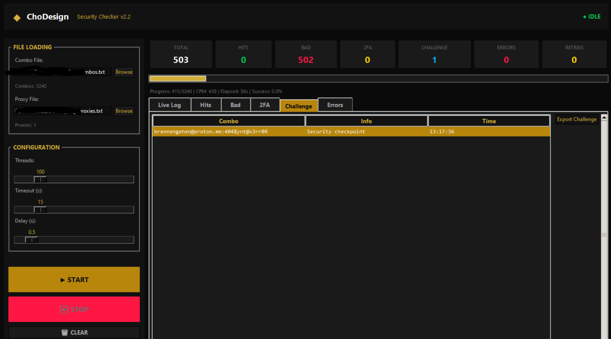The height and width of the screenshot is (339, 611).
Task: Click the BAD 502 stat card
Action: [306, 54]
